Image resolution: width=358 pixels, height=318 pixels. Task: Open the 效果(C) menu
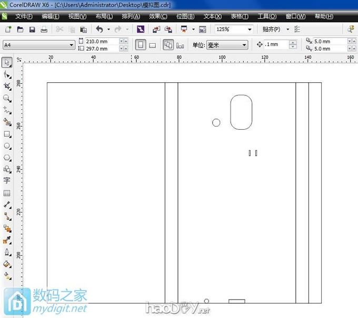coord(158,16)
